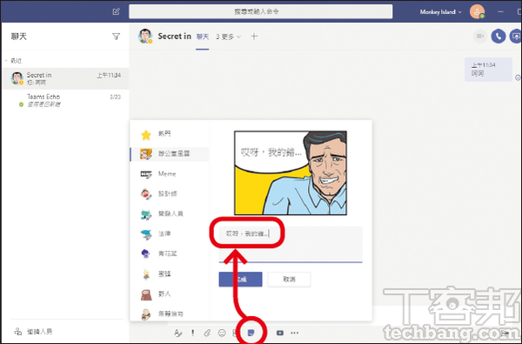This screenshot has height=344, width=522.
Task: Click the Sticker icon in compose toolbar
Action: coord(251,333)
